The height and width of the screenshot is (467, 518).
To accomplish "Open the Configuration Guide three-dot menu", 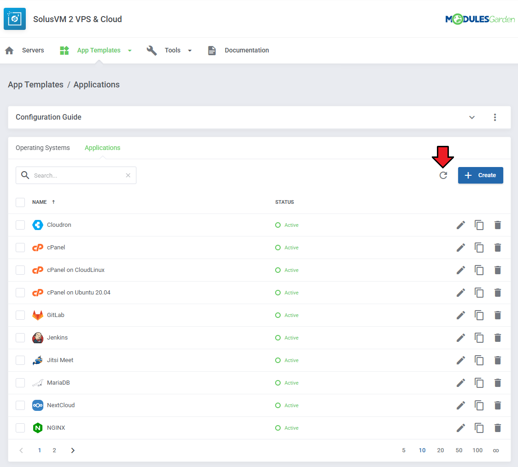I will pyautogui.click(x=495, y=117).
